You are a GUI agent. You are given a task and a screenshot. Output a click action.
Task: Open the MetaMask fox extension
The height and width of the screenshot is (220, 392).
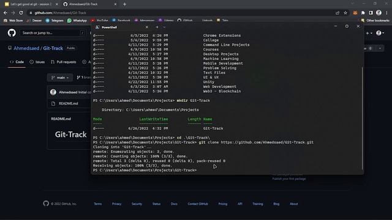(x=355, y=13)
